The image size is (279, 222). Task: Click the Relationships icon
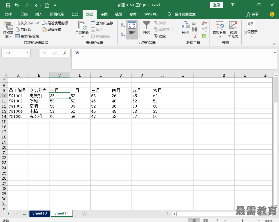pos(204,29)
